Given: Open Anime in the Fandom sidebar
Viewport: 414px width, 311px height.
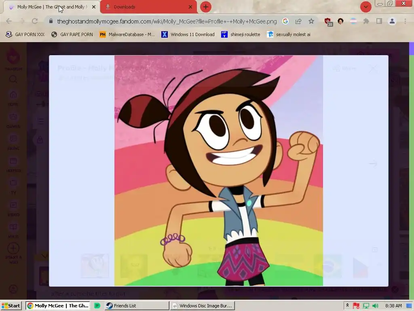Looking at the screenshot, I should pos(13,142).
